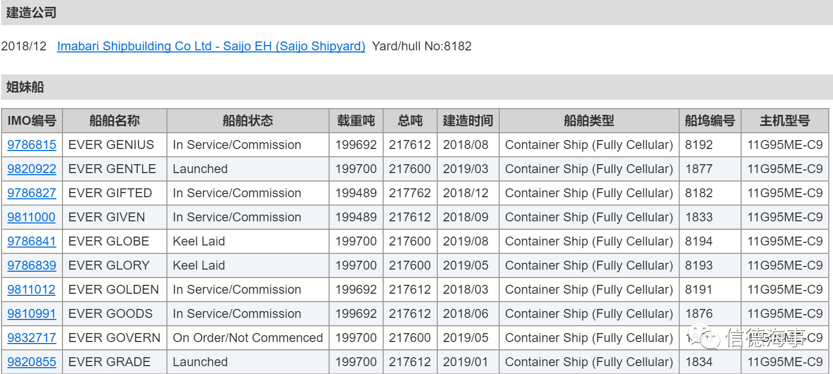The image size is (833, 374).
Task: Open IMO number 9811012 link
Action: coord(31,290)
